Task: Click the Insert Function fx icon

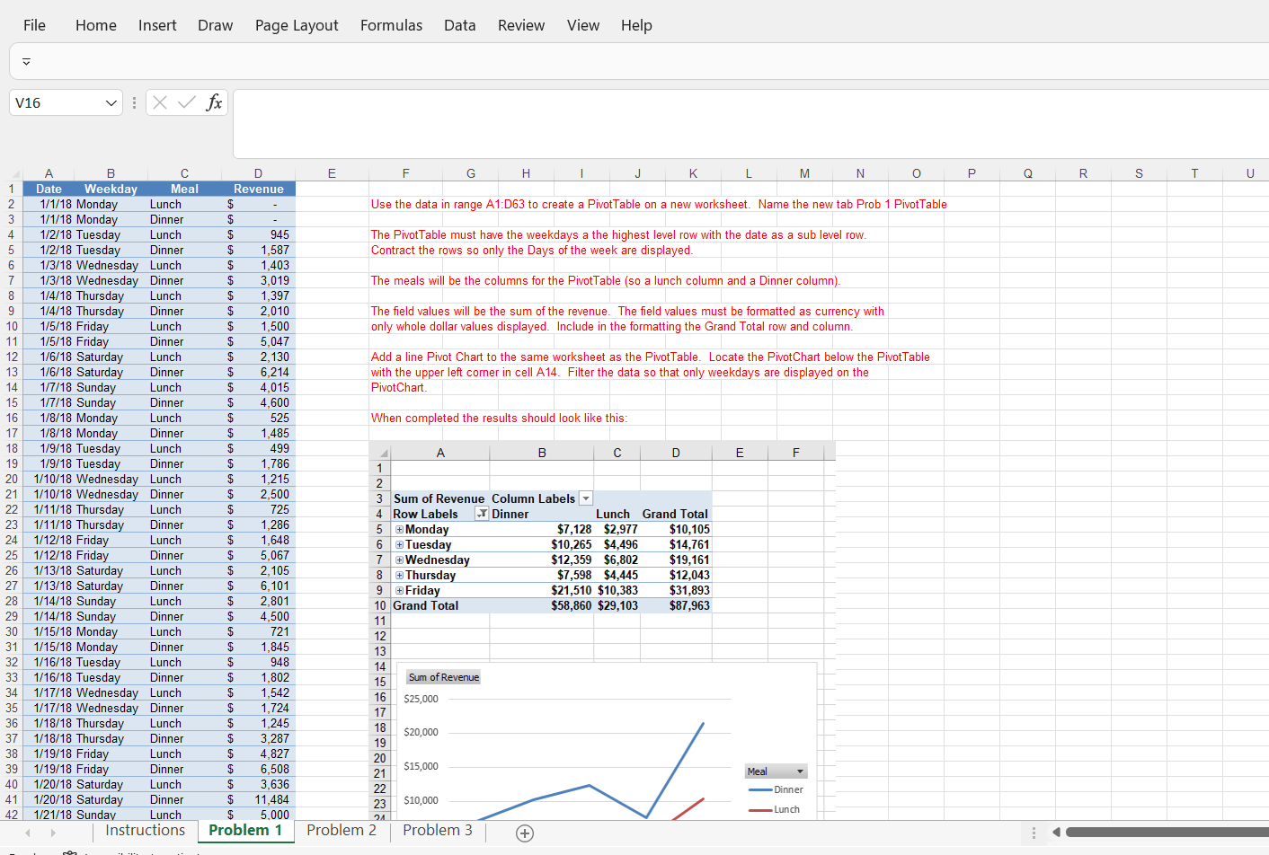Action: click(x=215, y=102)
